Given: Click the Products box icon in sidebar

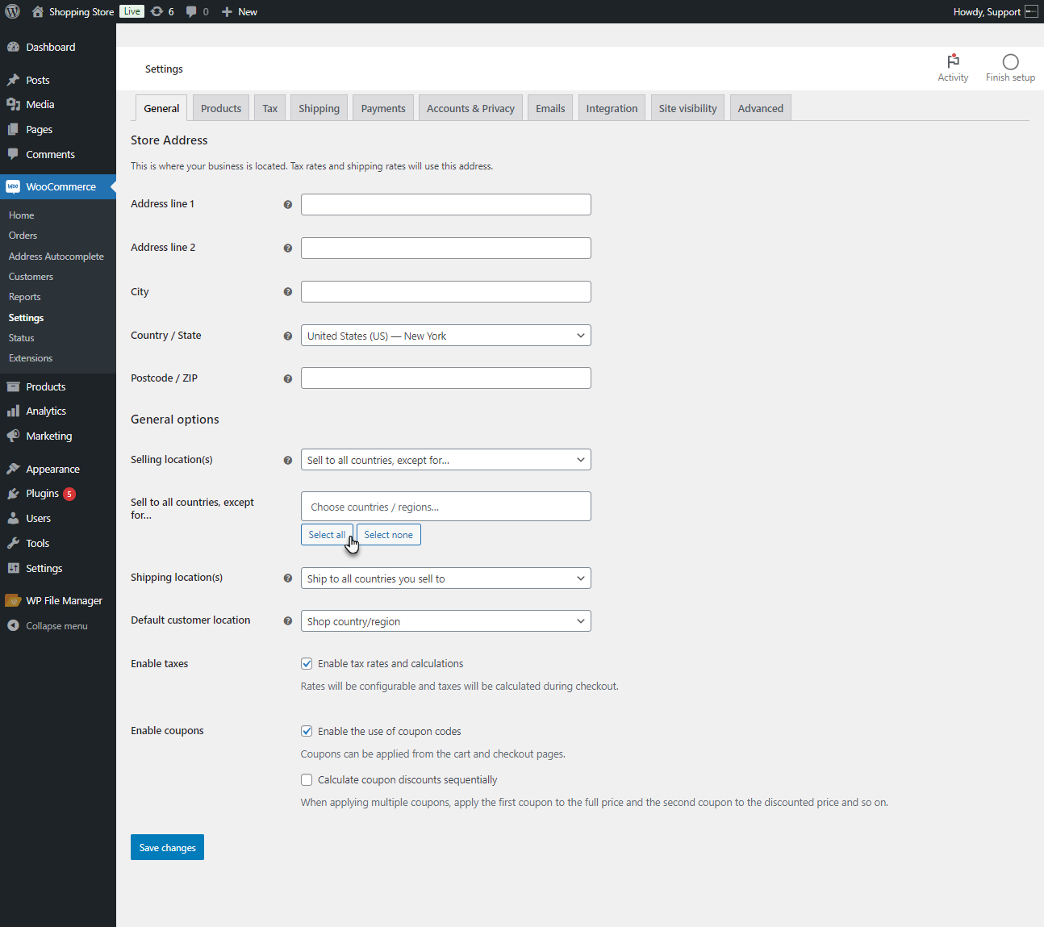Looking at the screenshot, I should click(x=13, y=387).
